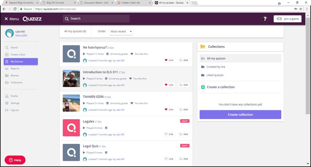This screenshot has height=167, width=311.
Task: Add Ne hatırlıyoruz? to a collection
Action: [184, 60]
